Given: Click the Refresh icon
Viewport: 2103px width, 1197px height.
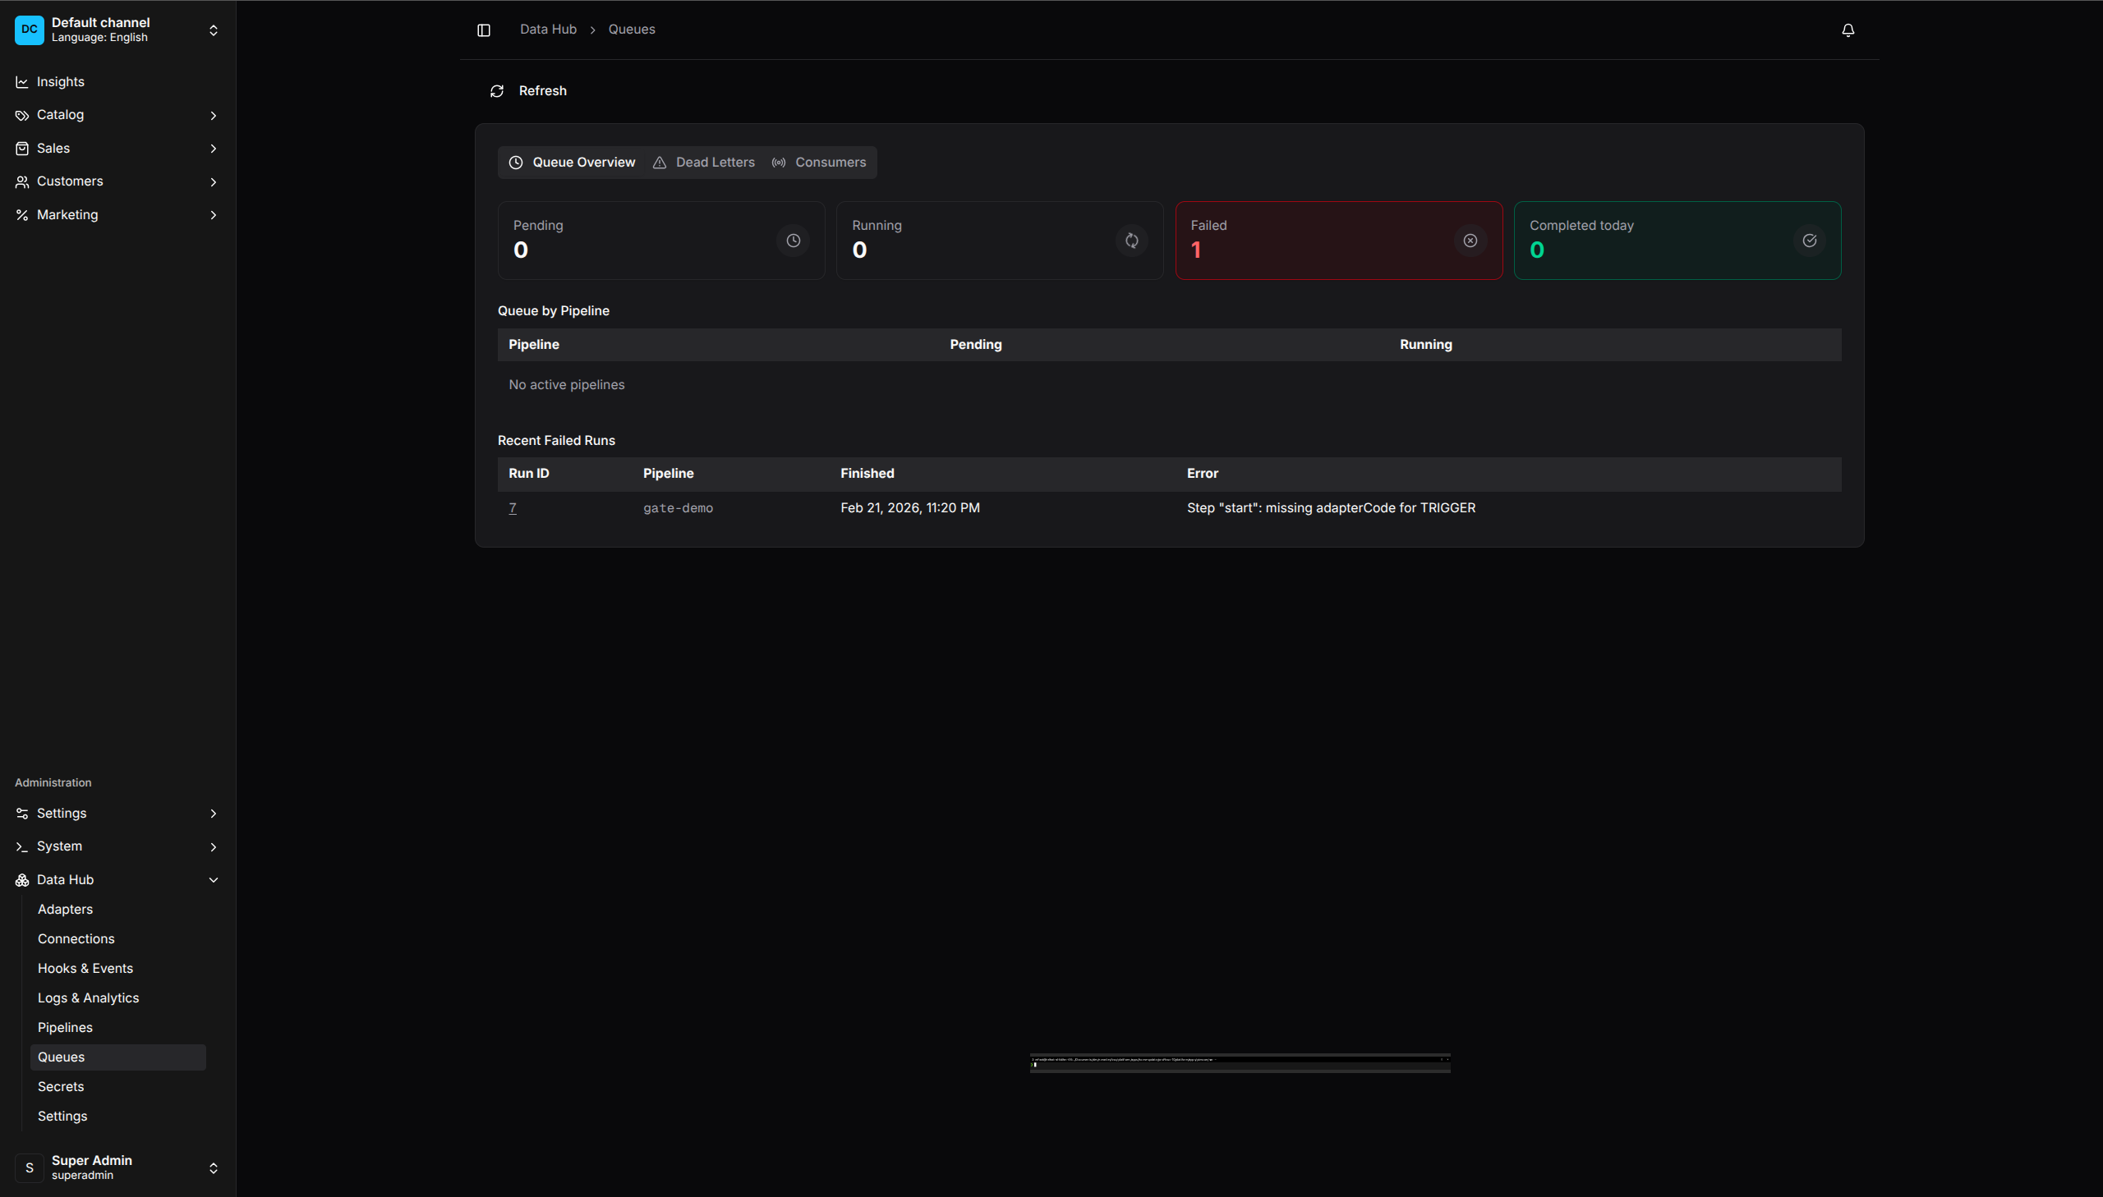Looking at the screenshot, I should pos(497,91).
